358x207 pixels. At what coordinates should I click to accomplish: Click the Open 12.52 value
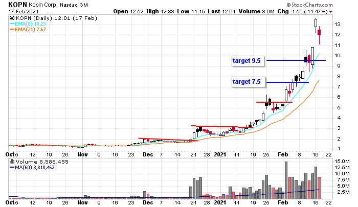coord(128,11)
